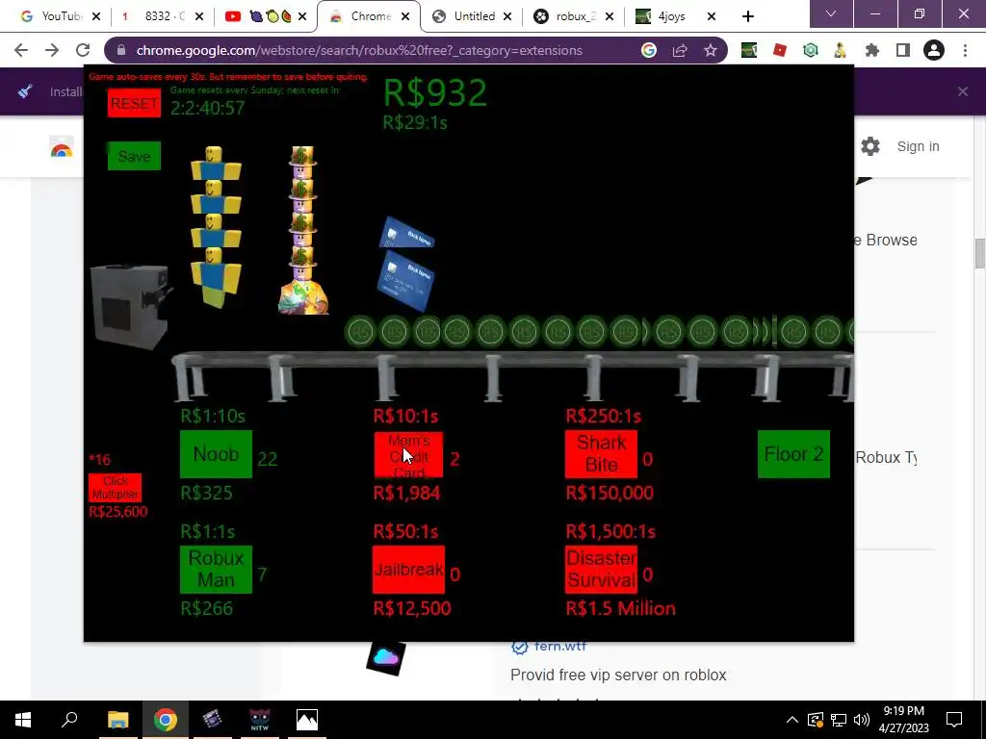Buy the Shark Bite upgrade

(601, 454)
